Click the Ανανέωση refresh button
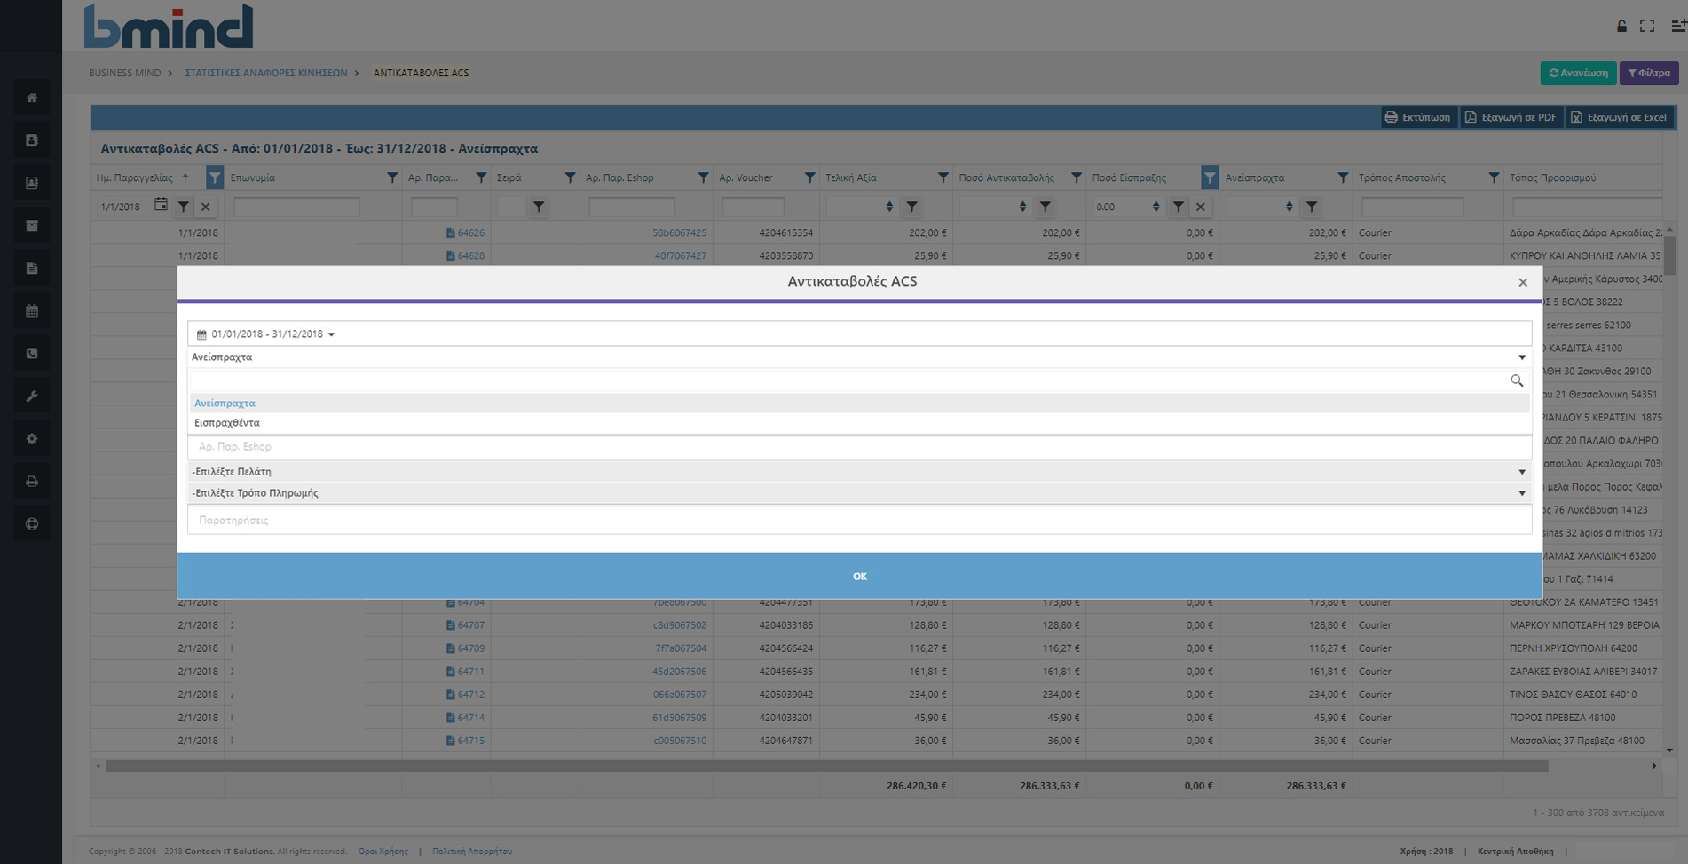Viewport: 1688px width, 864px height. (x=1578, y=73)
